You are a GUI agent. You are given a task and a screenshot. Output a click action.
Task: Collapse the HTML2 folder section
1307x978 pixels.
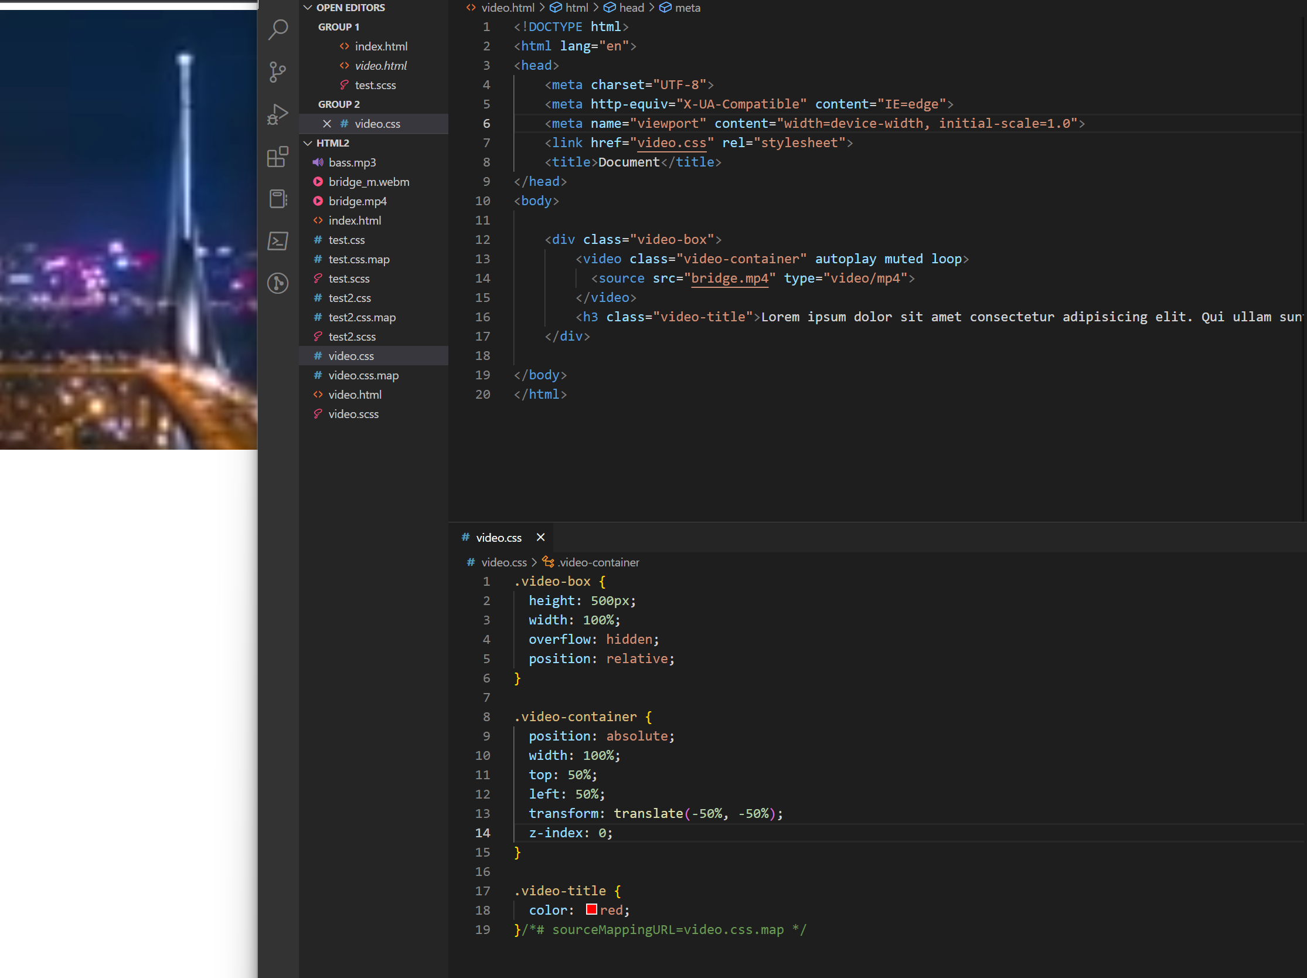point(333,143)
